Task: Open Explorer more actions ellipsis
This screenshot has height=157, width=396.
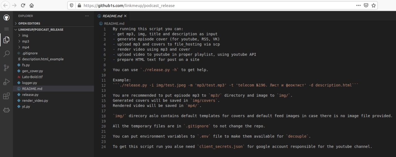Action: click(x=87, y=16)
